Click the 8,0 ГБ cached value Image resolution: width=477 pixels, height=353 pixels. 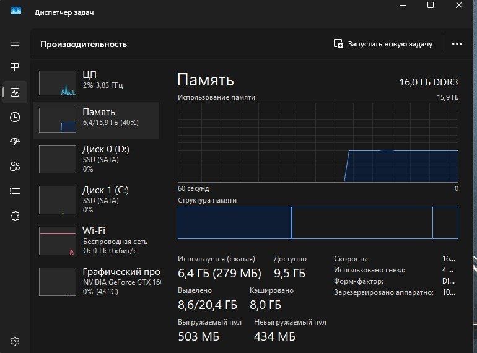point(265,305)
